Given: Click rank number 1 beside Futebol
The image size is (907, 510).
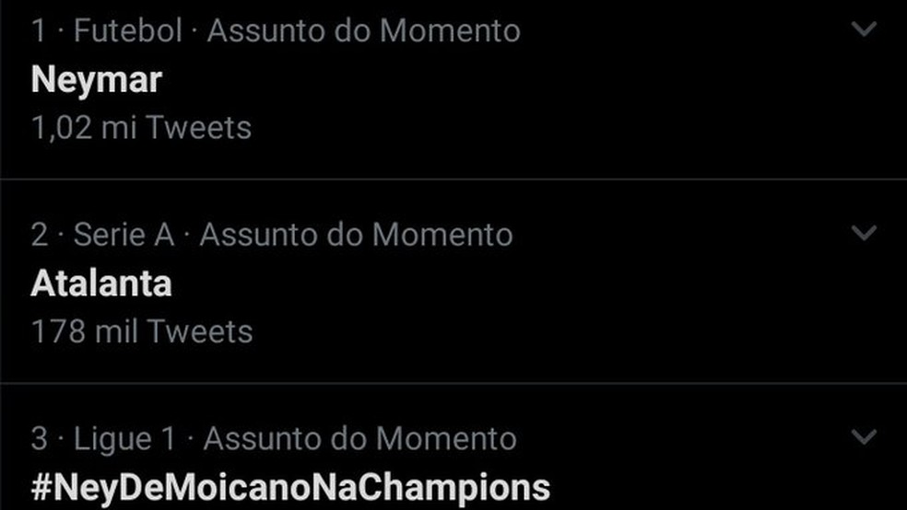Looking at the screenshot, I should click(39, 31).
